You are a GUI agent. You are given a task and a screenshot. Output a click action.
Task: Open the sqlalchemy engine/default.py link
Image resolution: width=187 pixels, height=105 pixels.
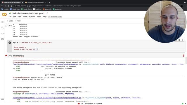pyautogui.click(x=47, y=98)
